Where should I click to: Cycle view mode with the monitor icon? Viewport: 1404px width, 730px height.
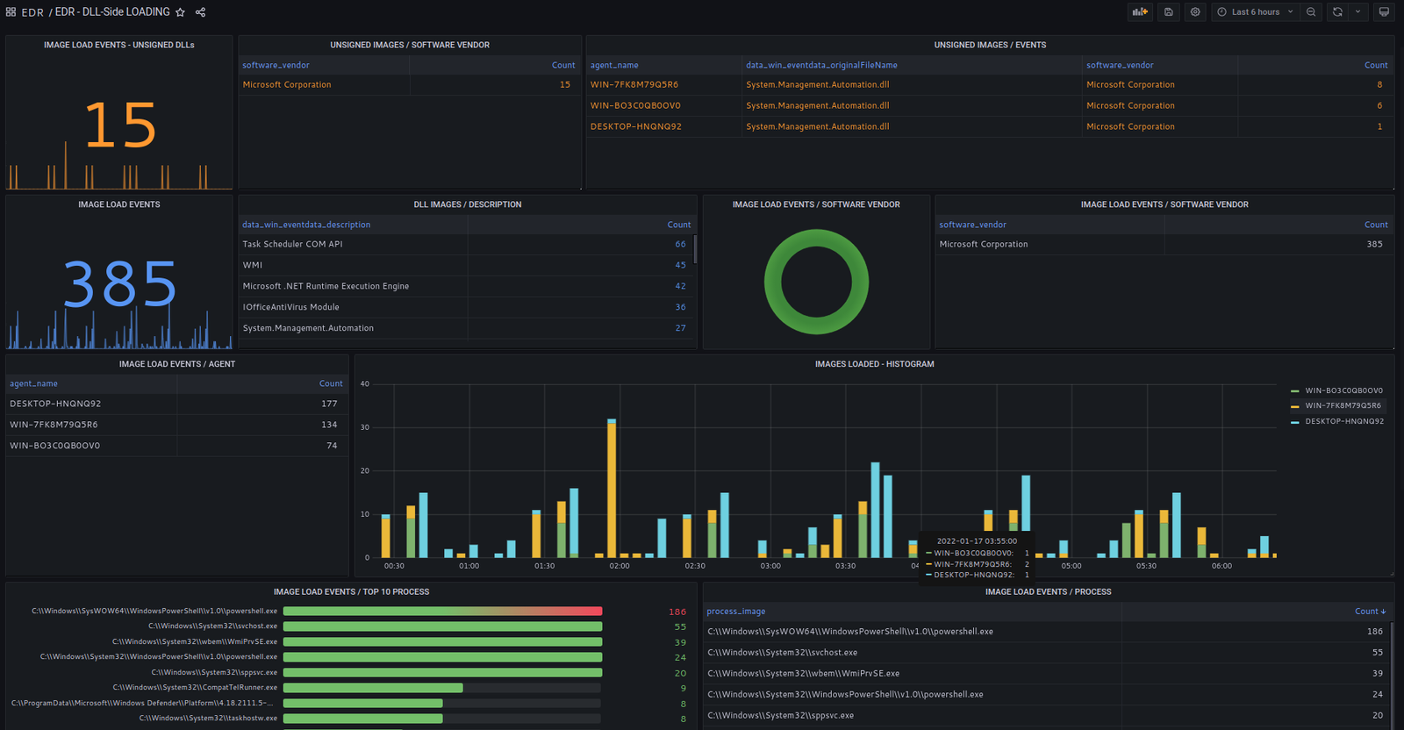[1384, 12]
